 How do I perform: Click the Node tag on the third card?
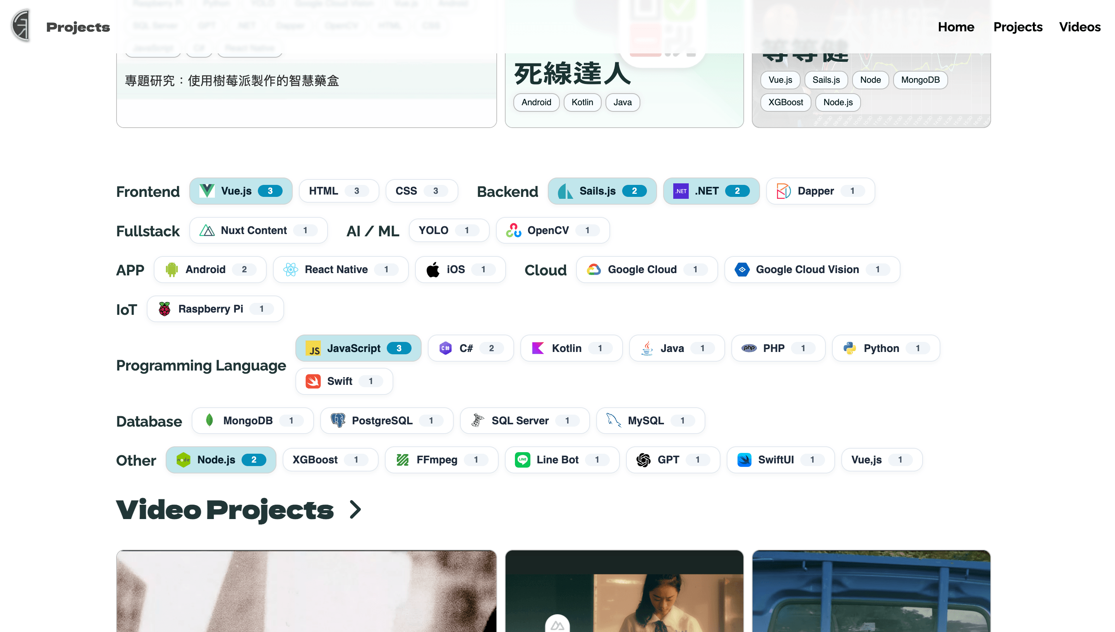click(870, 80)
